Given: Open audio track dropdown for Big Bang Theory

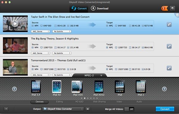Looking at the screenshot, I should click(x=41, y=53).
